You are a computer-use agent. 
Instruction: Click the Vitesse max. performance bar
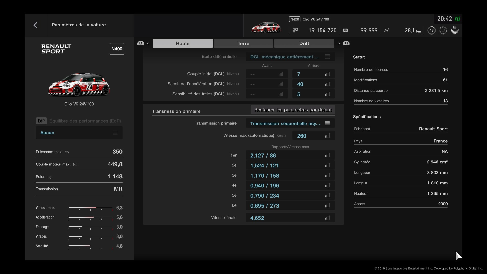(91, 208)
